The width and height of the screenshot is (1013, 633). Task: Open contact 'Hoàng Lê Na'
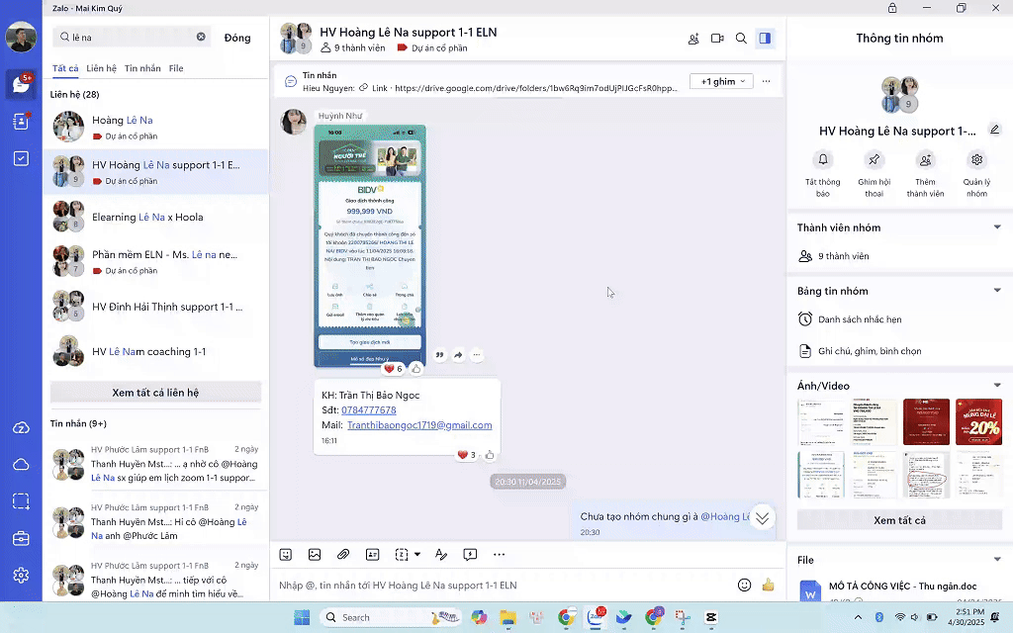point(155,127)
